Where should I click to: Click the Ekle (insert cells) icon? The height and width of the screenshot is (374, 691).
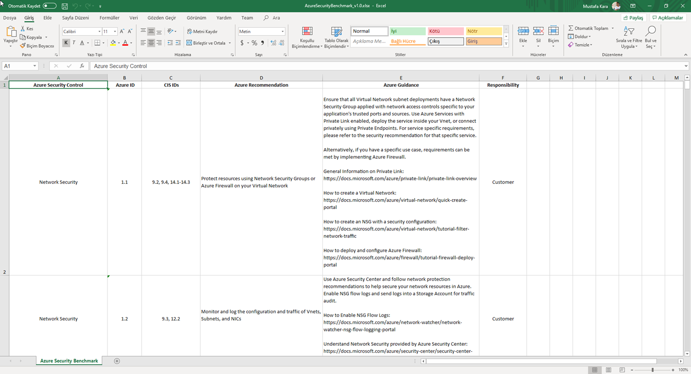point(523,32)
